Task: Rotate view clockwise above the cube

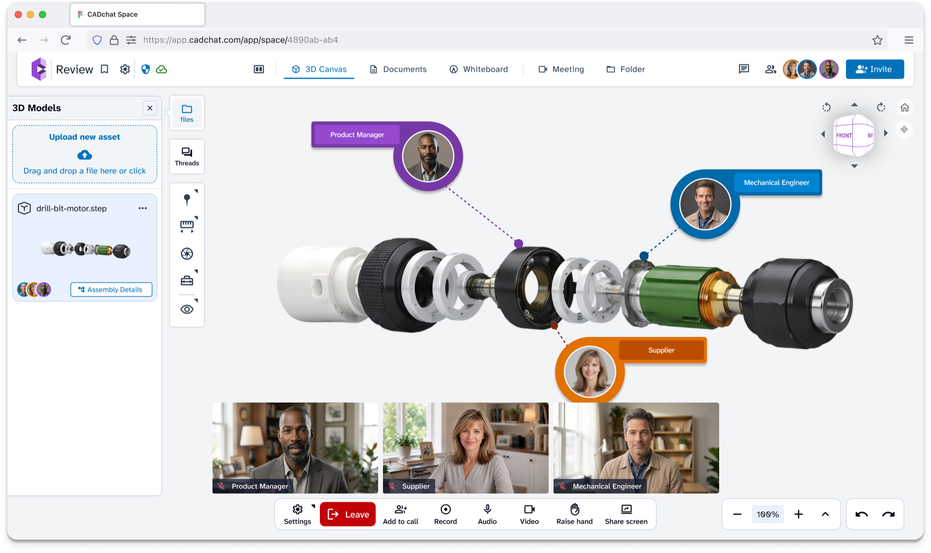Action: [x=881, y=107]
